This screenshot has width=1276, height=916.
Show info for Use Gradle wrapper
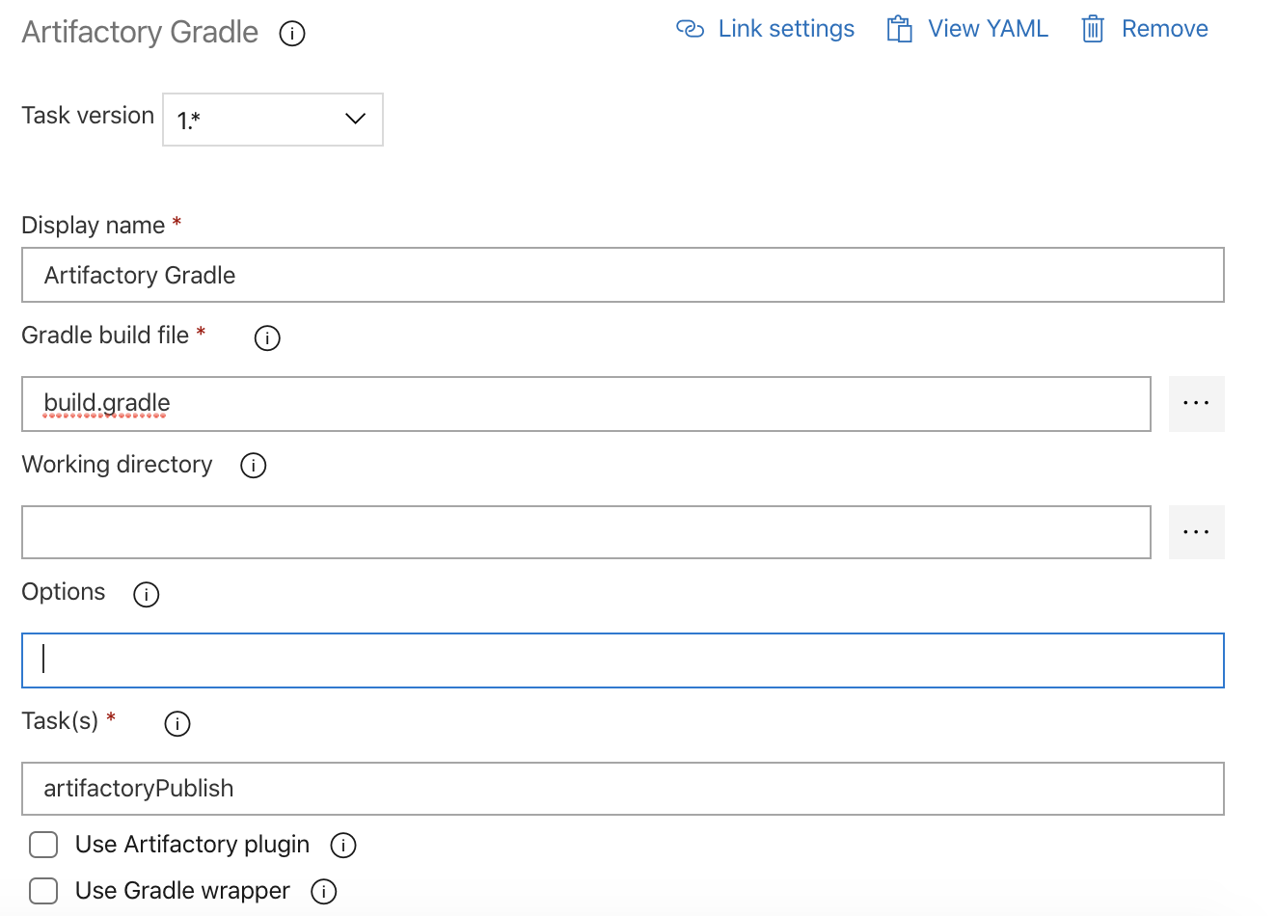324,892
